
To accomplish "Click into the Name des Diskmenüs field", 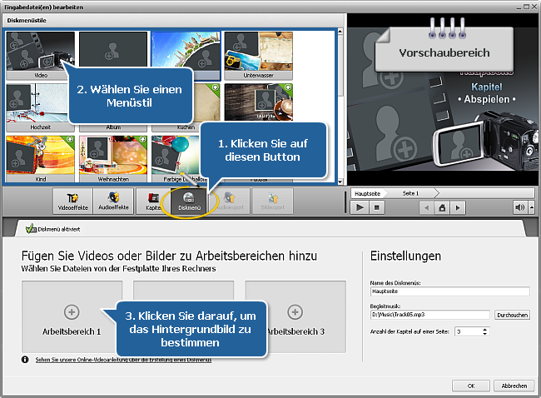I will [450, 291].
